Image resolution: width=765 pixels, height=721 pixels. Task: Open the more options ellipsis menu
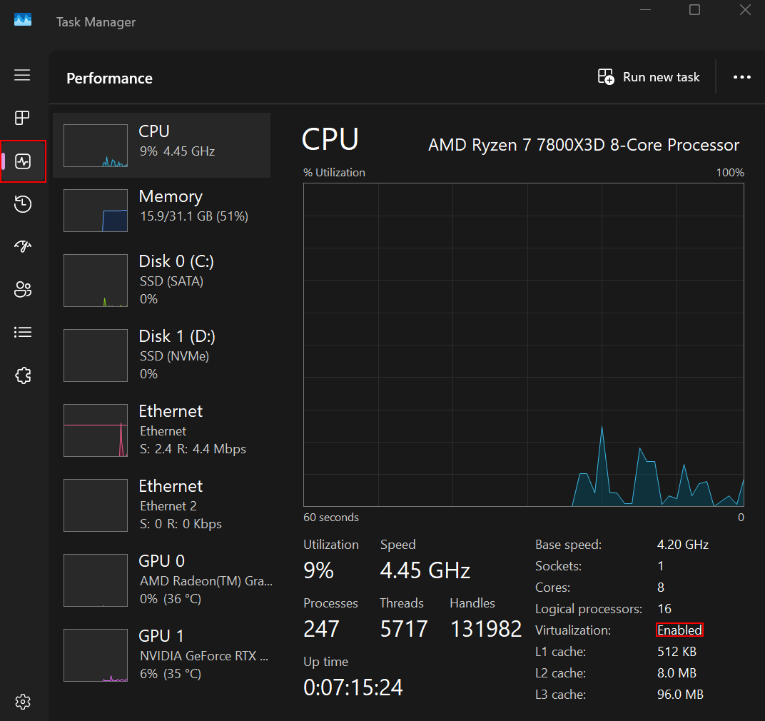pyautogui.click(x=742, y=77)
